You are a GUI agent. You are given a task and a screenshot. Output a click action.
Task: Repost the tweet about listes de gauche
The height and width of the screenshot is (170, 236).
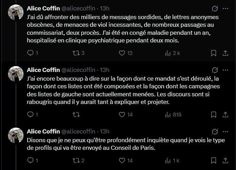[x=76, y=114]
